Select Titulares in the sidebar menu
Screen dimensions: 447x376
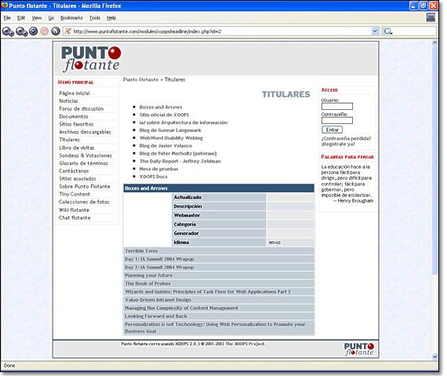(x=69, y=140)
